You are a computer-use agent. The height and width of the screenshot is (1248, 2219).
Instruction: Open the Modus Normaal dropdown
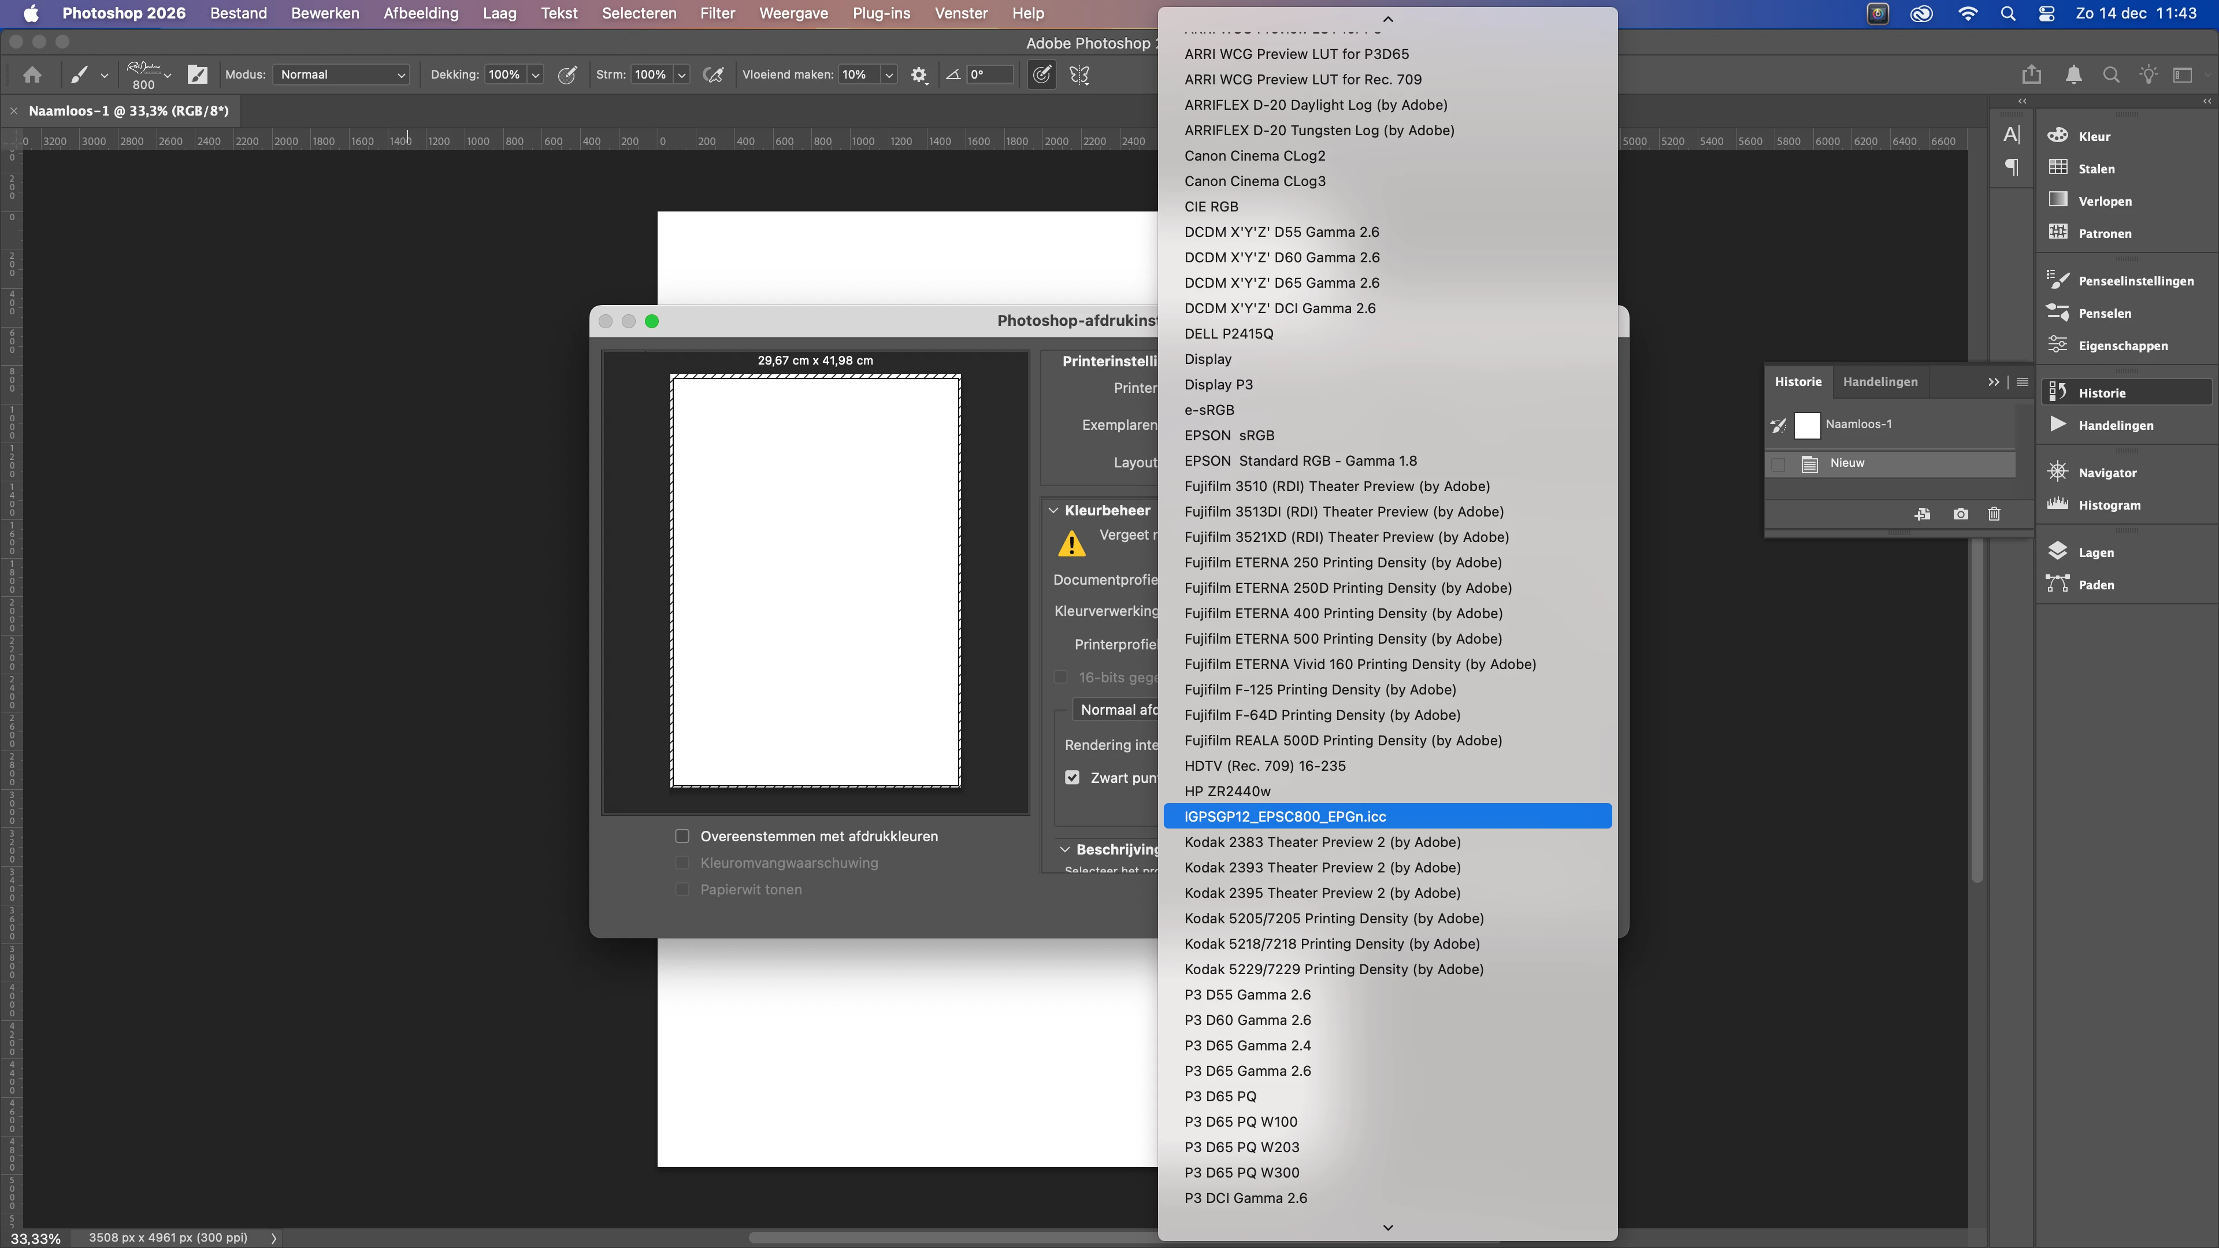click(341, 75)
